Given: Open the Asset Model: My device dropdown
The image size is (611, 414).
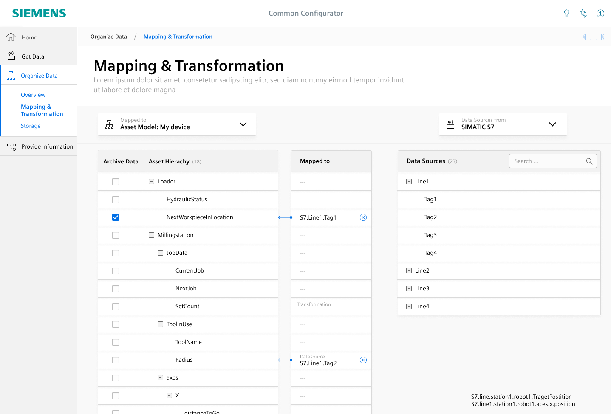Looking at the screenshot, I should tap(243, 124).
